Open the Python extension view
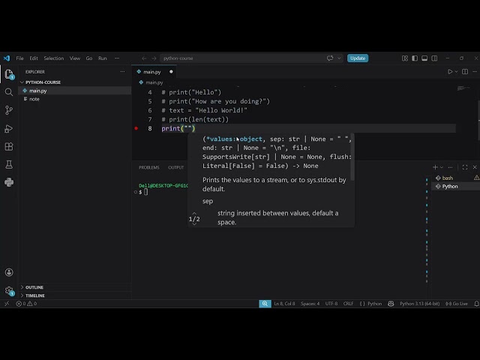 pos(9,182)
